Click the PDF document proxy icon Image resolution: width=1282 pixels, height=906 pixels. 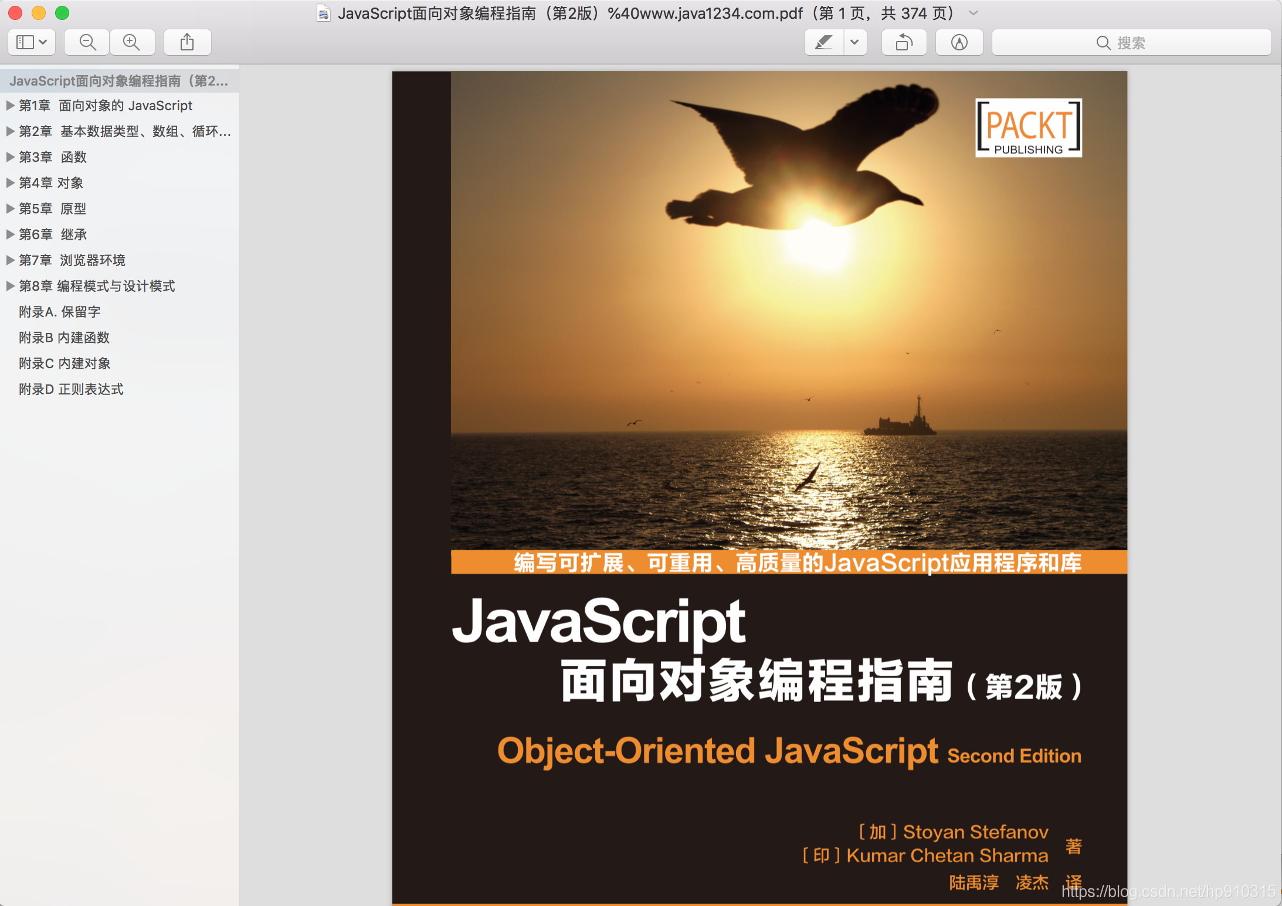pyautogui.click(x=324, y=13)
